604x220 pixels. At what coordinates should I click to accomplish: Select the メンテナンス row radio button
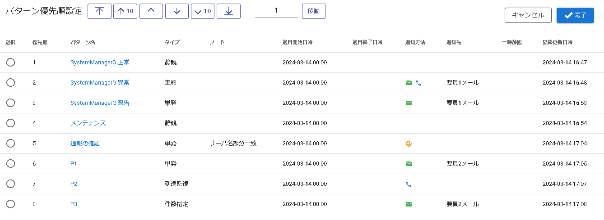point(11,123)
